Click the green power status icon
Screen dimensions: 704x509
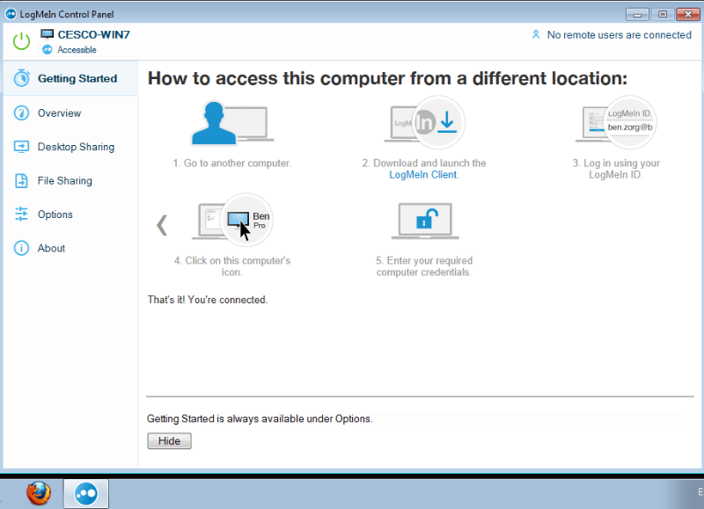click(21, 40)
